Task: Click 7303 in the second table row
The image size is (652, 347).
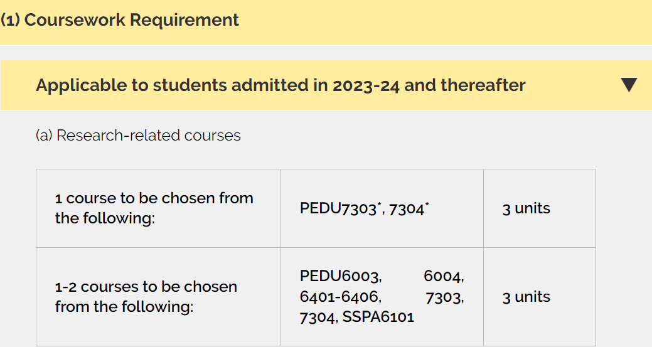Action: click(444, 297)
